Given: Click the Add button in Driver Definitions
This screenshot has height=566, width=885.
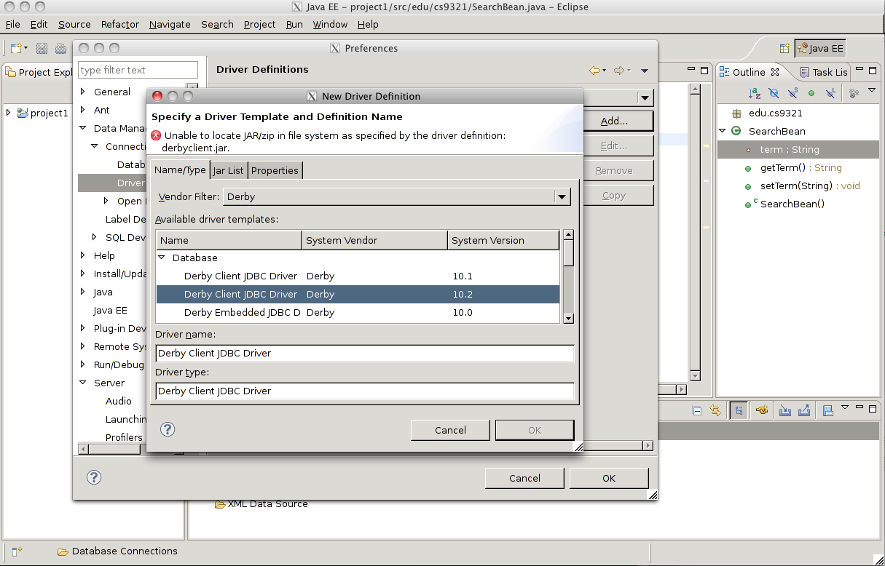Looking at the screenshot, I should click(x=618, y=121).
